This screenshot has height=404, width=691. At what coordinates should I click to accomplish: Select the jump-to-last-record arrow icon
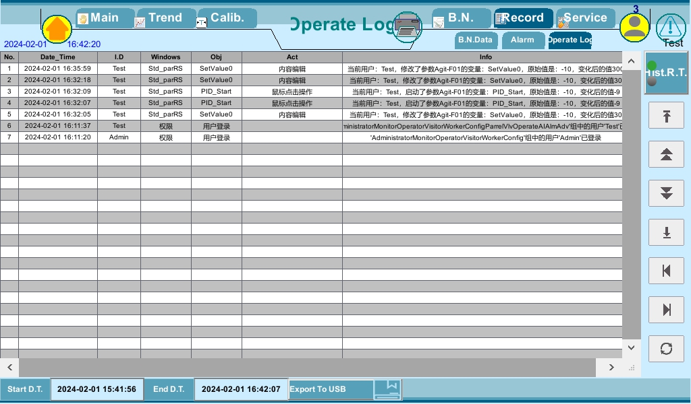[x=666, y=232]
